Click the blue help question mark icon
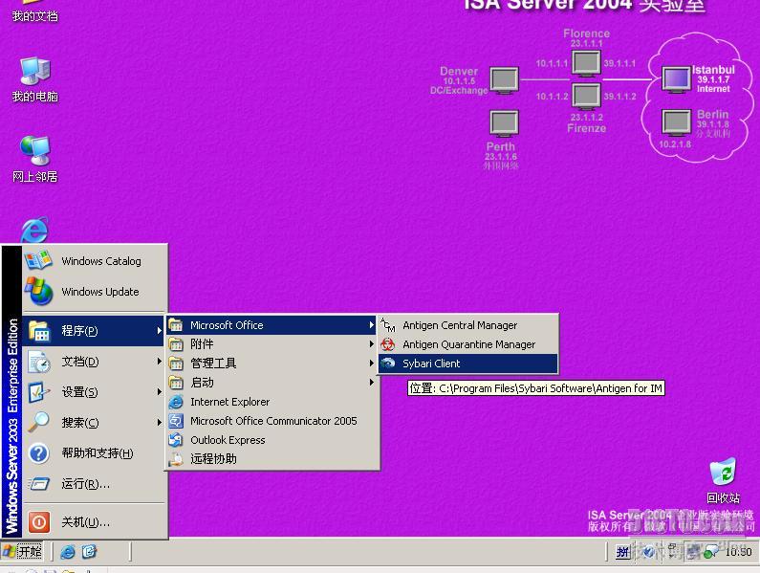760x573 pixels. tap(39, 453)
